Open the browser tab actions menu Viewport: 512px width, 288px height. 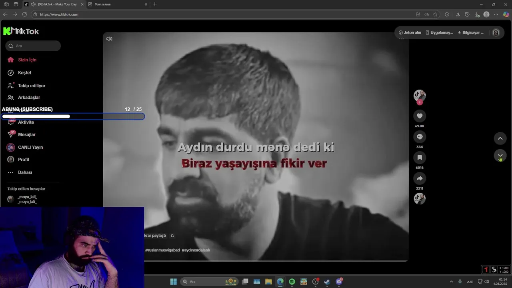16,4
